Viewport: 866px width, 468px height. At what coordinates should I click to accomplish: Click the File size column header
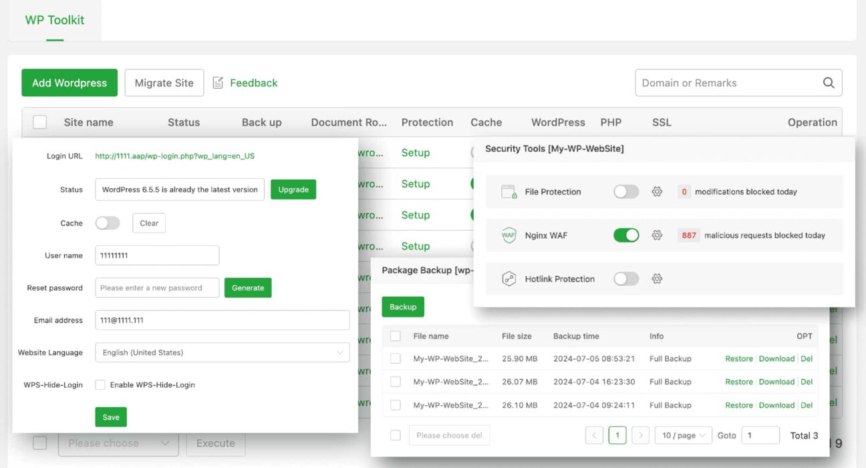pyautogui.click(x=517, y=336)
